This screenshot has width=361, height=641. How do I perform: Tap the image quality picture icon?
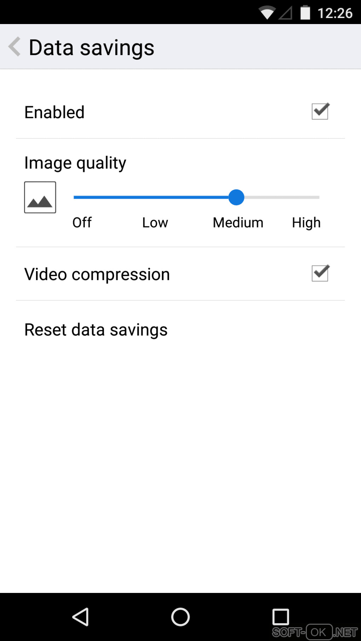click(40, 197)
